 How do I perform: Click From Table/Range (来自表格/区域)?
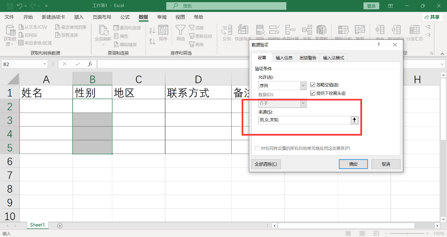[35, 43]
